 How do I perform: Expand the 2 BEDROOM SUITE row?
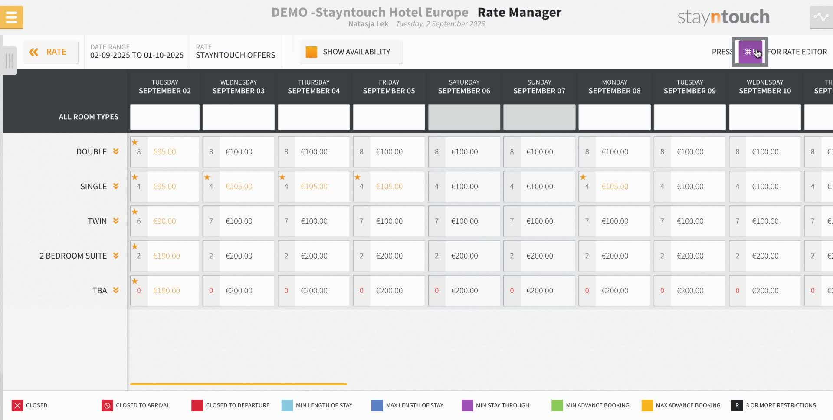click(116, 256)
